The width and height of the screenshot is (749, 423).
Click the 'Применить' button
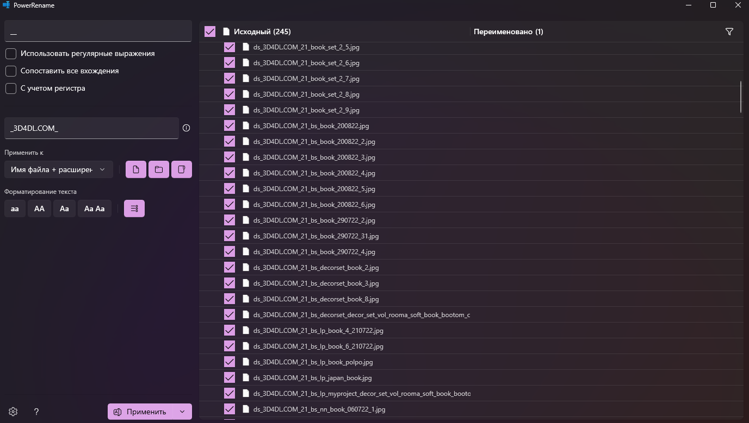click(x=140, y=412)
